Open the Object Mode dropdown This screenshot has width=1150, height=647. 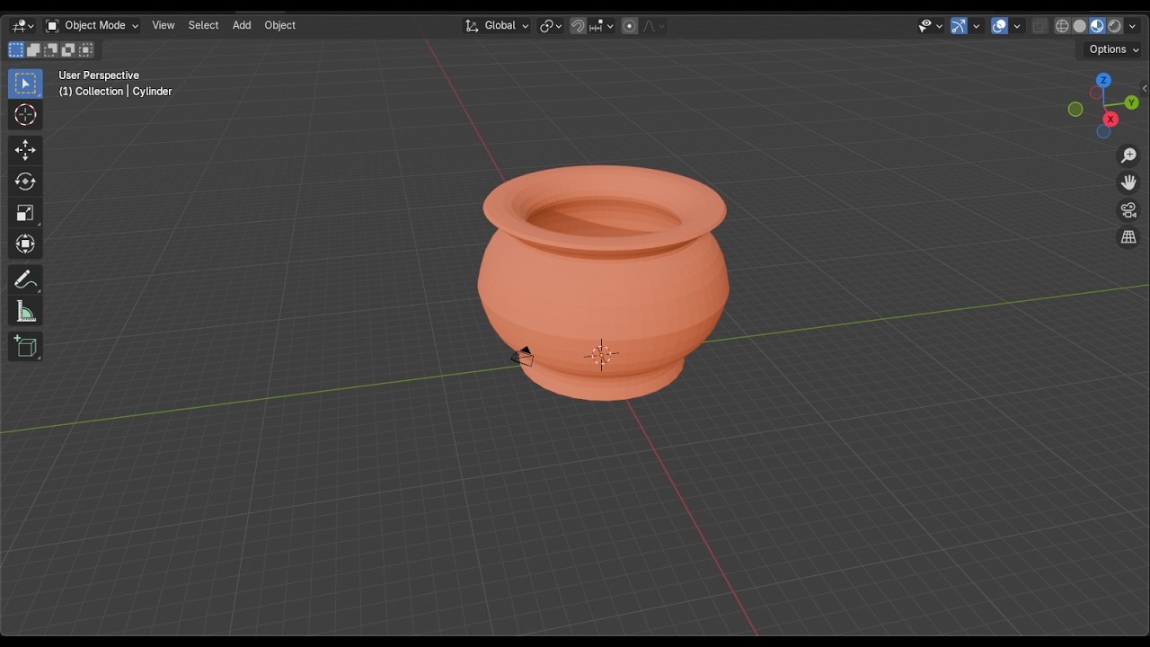pyautogui.click(x=92, y=26)
